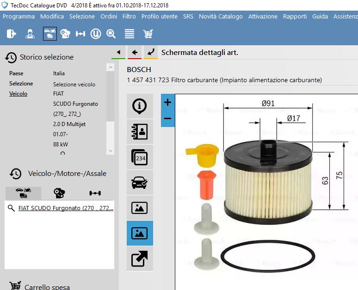Image resolution: width=358 pixels, height=290 pixels.
Task: Open the user profile person icon
Action: [30, 34]
